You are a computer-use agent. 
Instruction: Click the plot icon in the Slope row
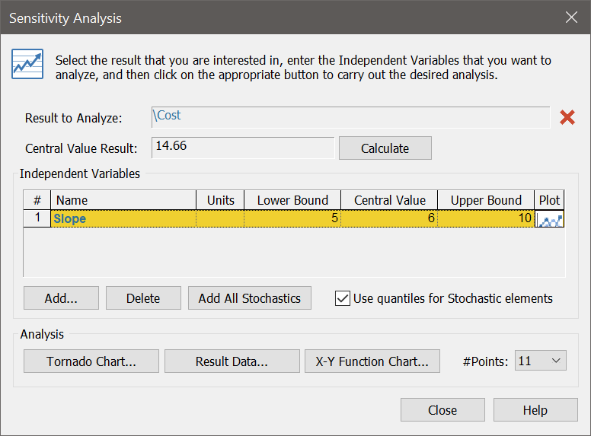(550, 218)
